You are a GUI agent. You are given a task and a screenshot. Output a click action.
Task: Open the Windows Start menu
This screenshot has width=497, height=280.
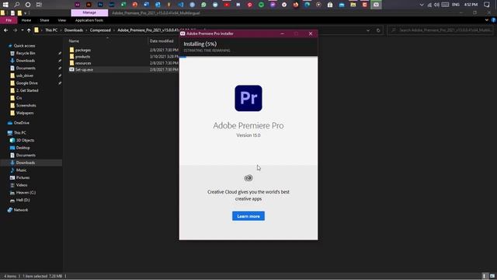[x=5, y=5]
